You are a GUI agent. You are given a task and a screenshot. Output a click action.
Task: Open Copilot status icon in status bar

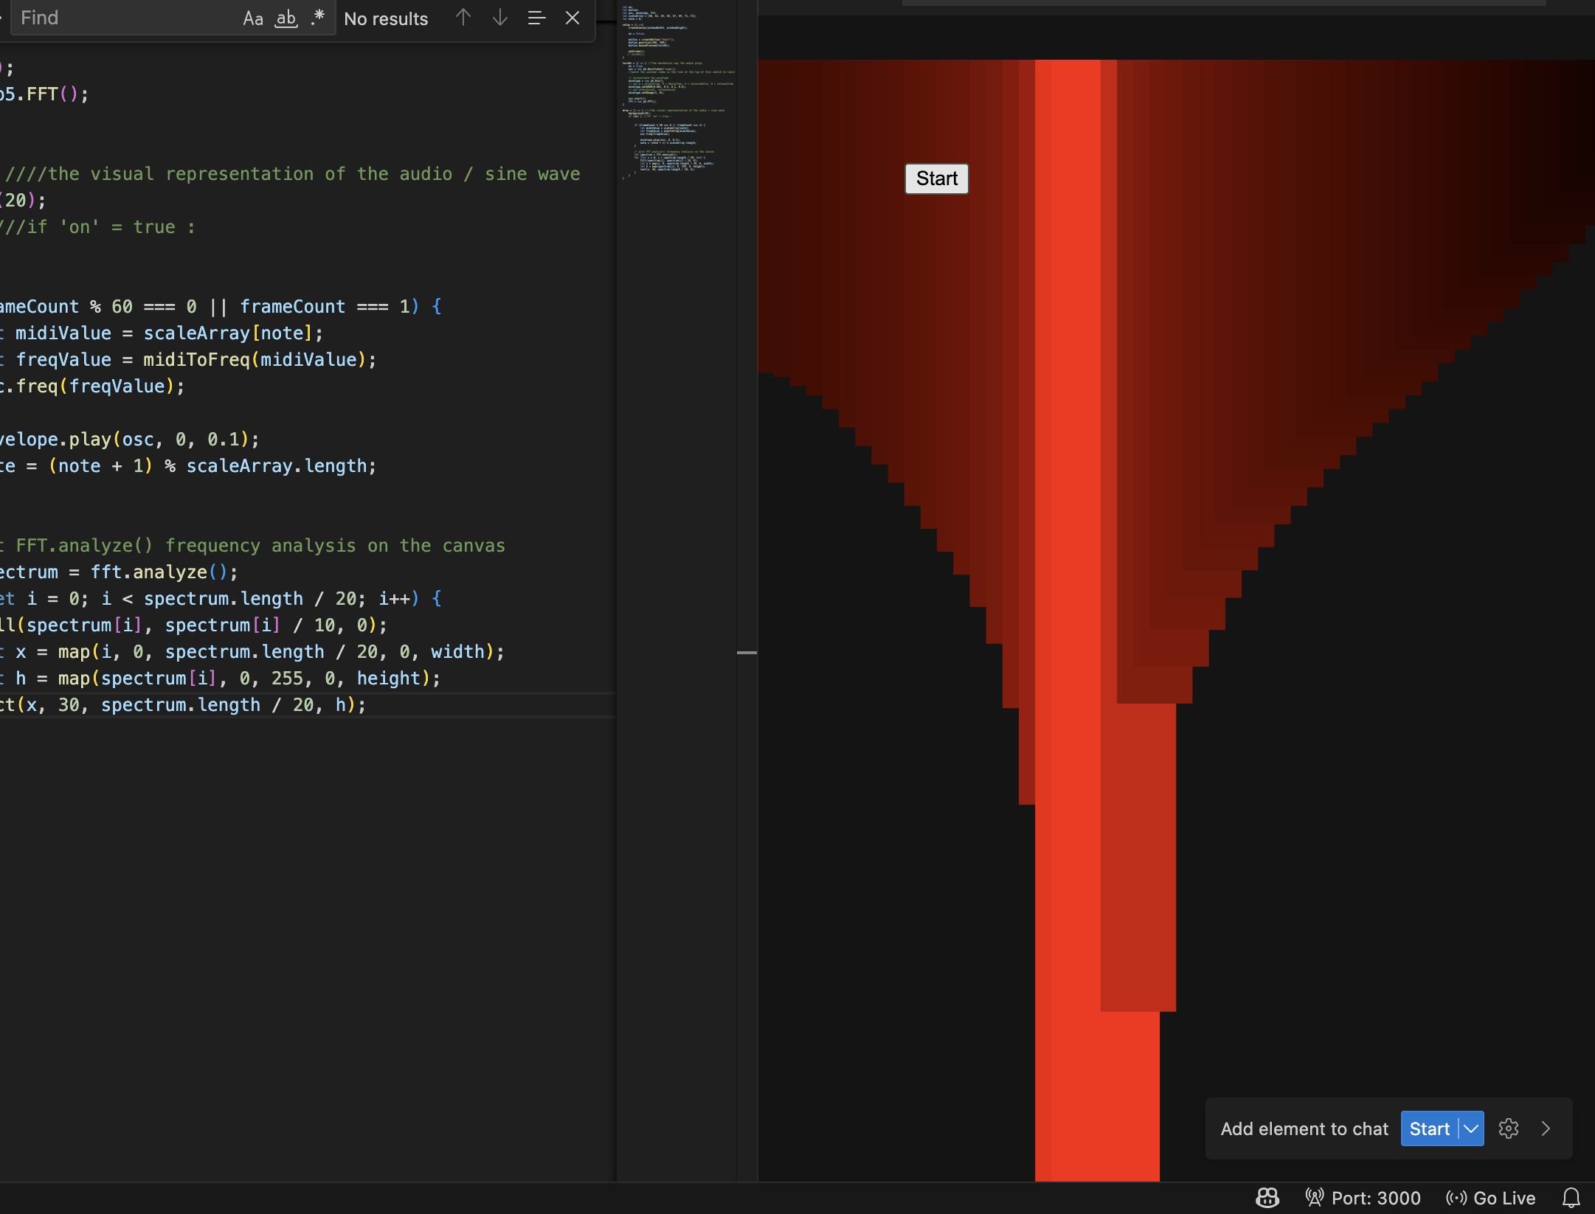pos(1267,1198)
